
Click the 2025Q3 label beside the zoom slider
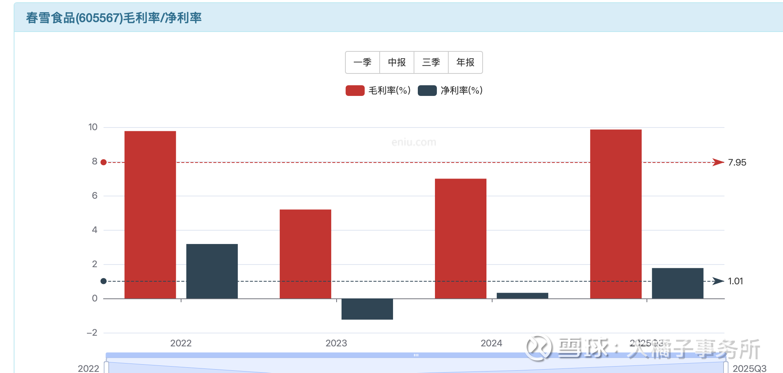pos(749,368)
